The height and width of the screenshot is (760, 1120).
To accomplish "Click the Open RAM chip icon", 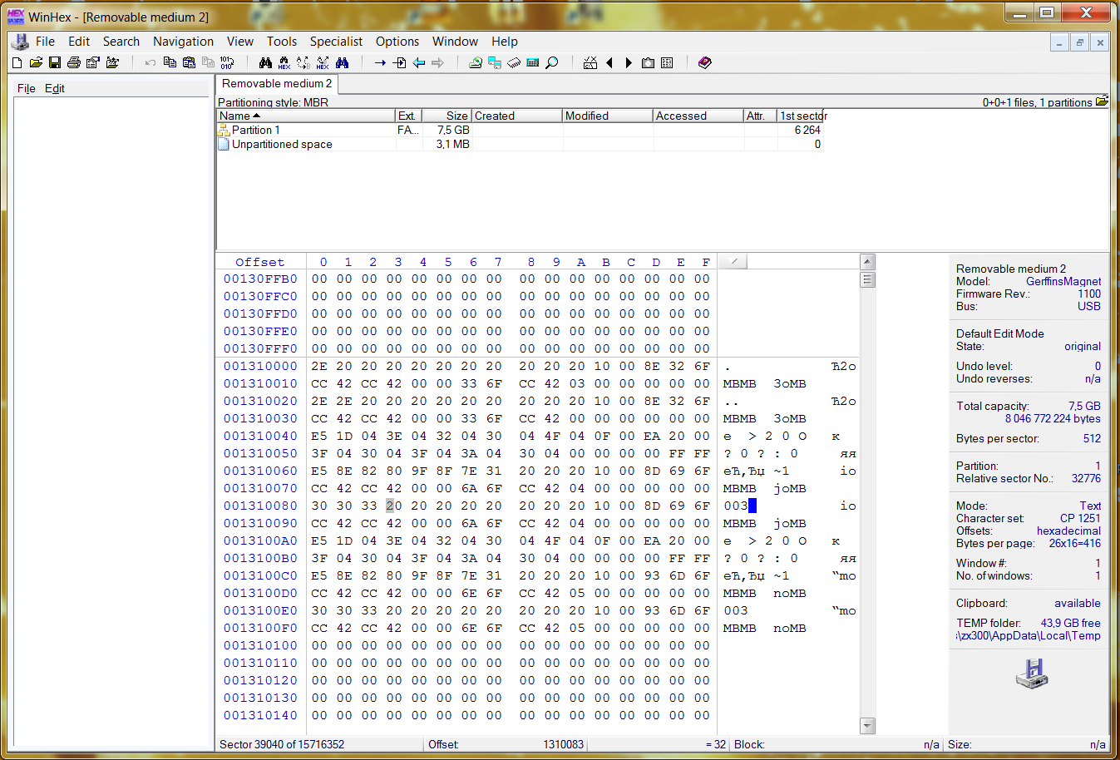I will [514, 62].
